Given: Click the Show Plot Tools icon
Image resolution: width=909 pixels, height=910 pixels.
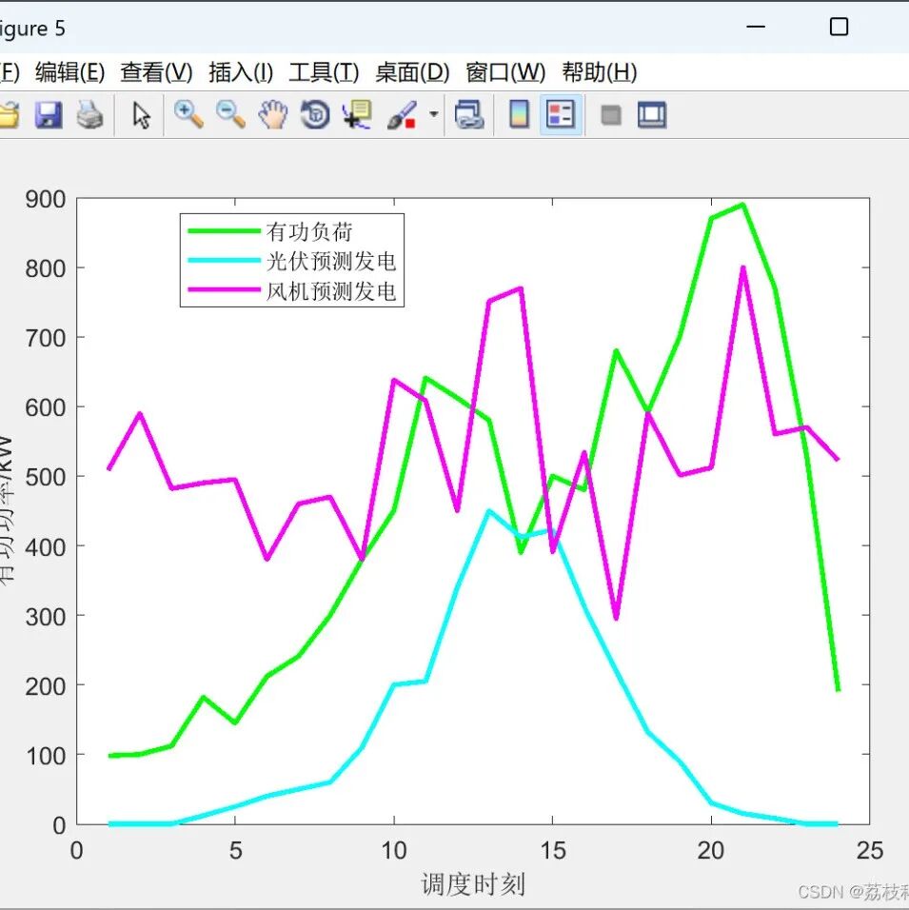Looking at the screenshot, I should pos(652,114).
